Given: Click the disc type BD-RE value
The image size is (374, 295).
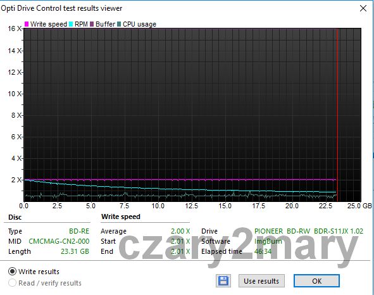Looking at the screenshot, I should pos(79,231).
